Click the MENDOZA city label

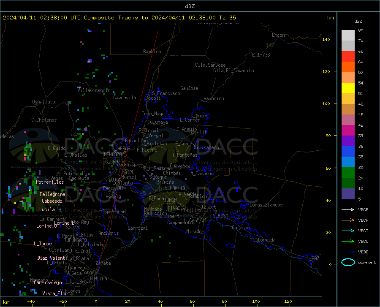pos(113,155)
